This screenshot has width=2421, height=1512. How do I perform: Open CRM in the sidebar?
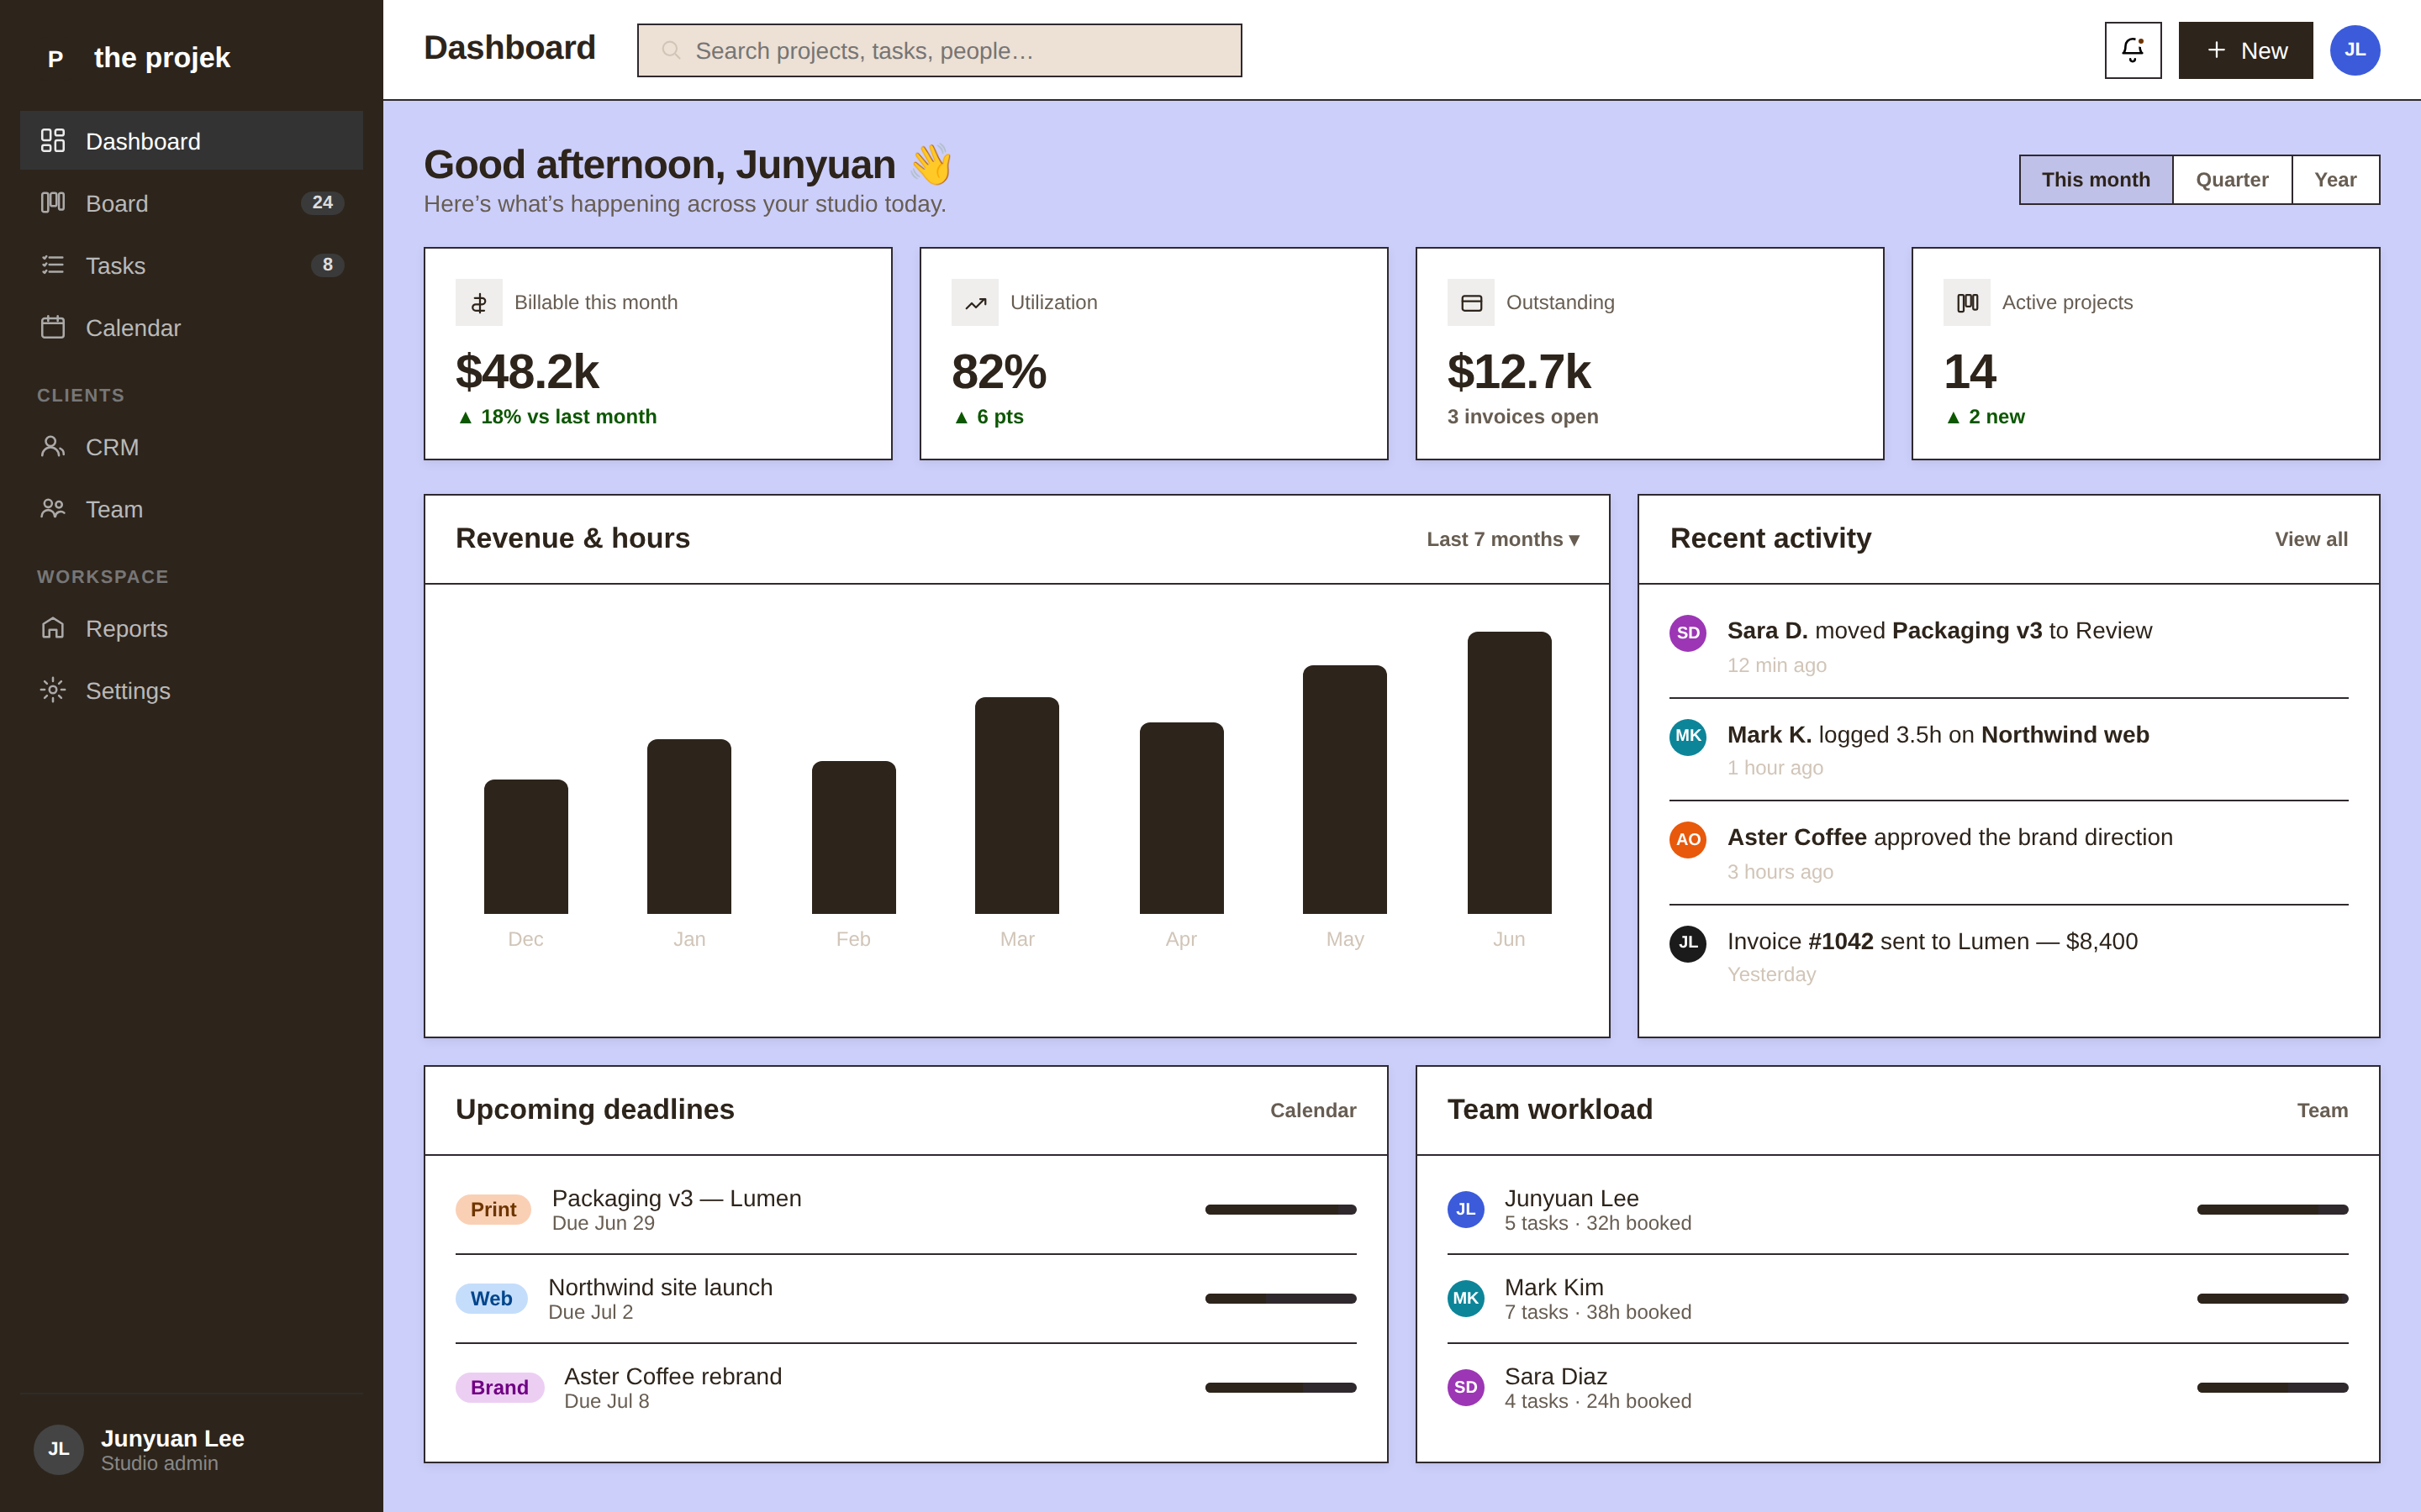click(x=191, y=446)
